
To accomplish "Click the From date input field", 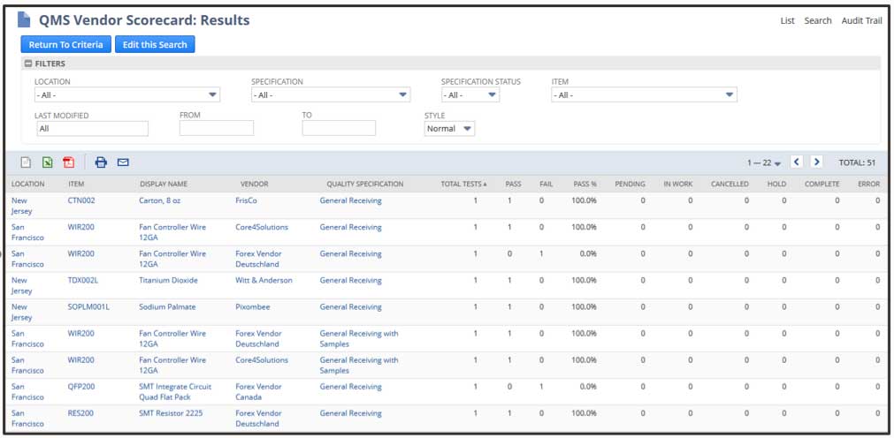I will [216, 129].
